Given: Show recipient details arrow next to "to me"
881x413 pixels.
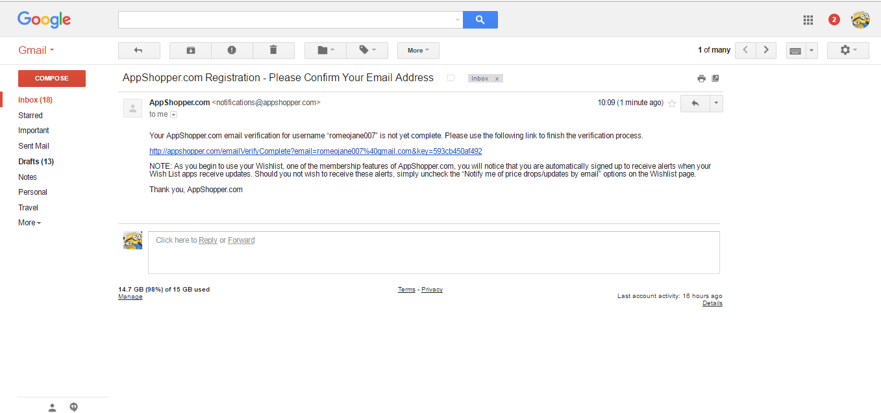Looking at the screenshot, I should 173,114.
